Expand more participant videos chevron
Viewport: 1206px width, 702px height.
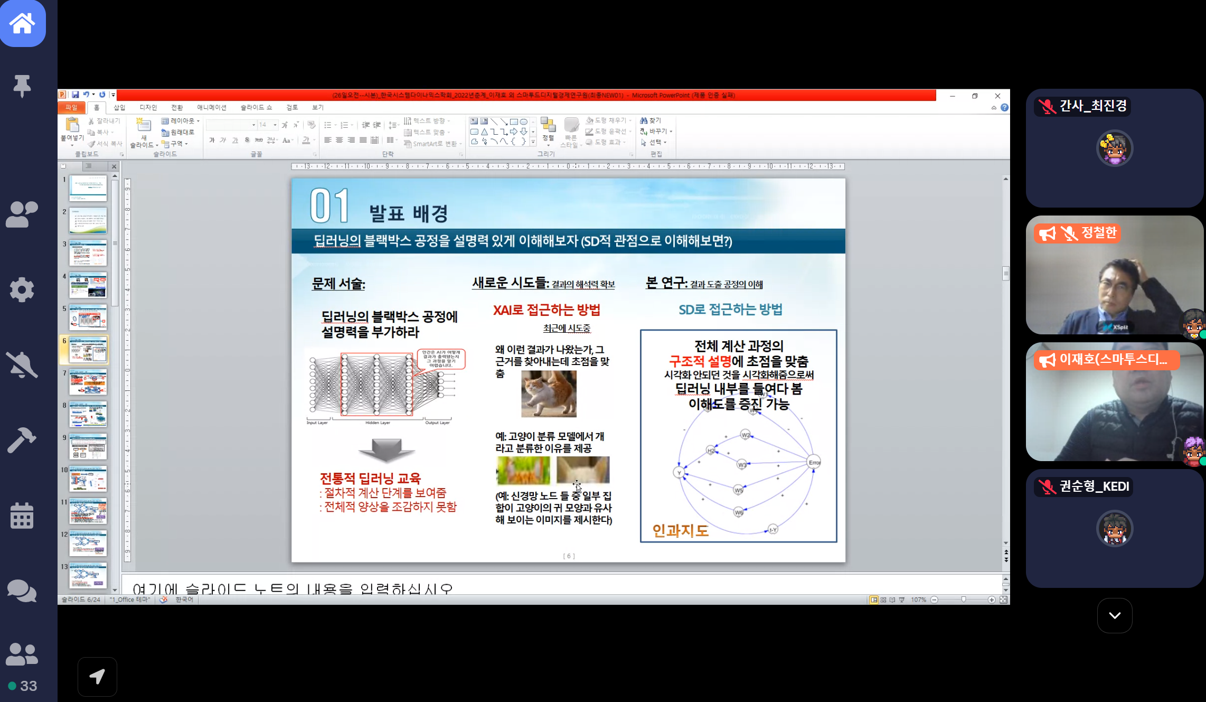(1115, 615)
